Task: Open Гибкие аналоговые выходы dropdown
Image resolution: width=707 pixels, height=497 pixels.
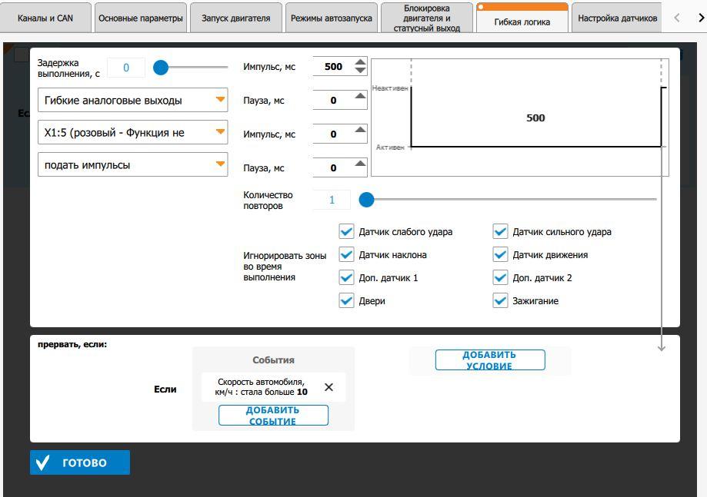Action: pyautogui.click(x=133, y=100)
